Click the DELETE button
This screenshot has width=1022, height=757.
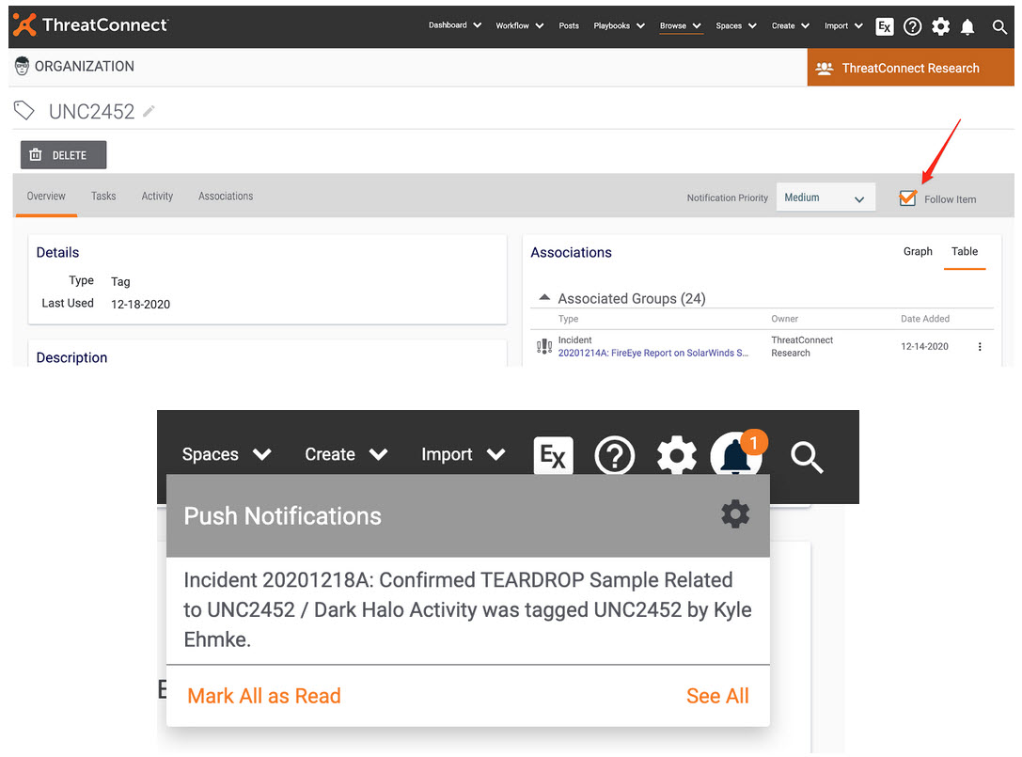click(x=63, y=154)
